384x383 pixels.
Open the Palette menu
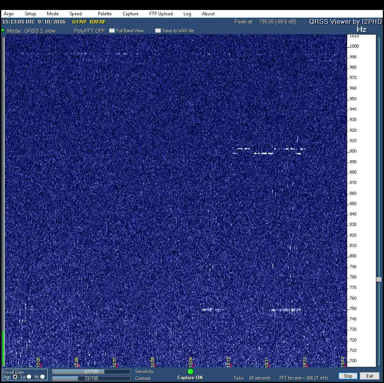pos(104,14)
